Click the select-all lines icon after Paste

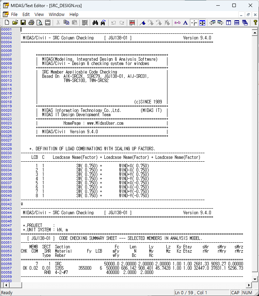click(x=85, y=23)
